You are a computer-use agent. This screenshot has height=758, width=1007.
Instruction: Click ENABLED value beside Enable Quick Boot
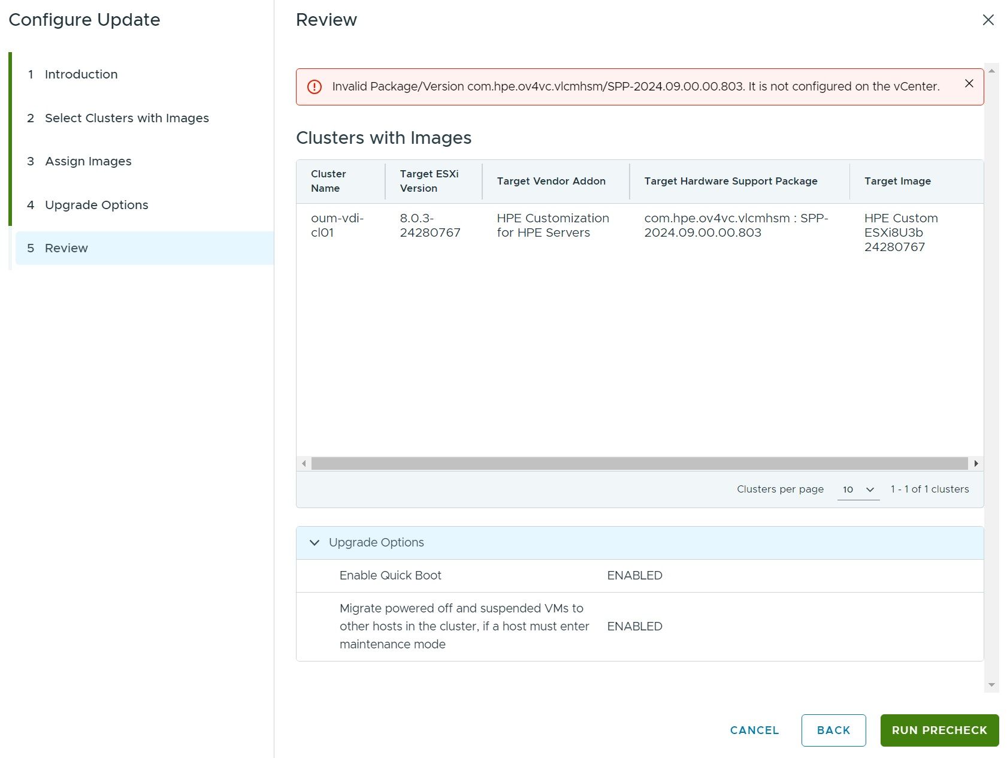[x=634, y=576]
